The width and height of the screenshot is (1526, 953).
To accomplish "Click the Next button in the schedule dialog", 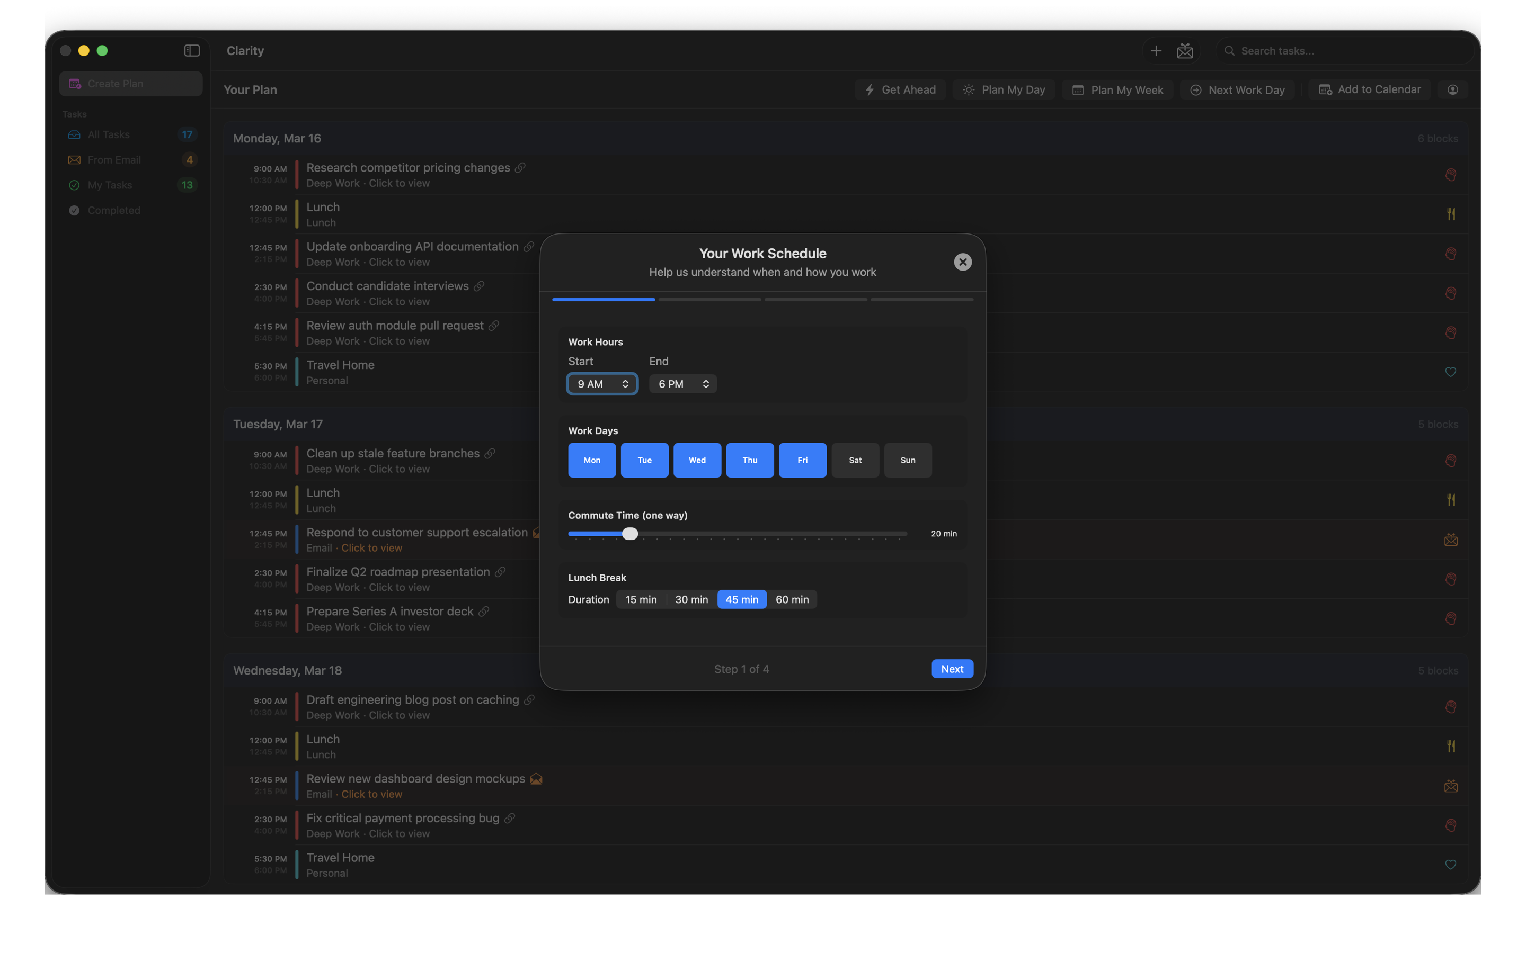I will coord(952,669).
